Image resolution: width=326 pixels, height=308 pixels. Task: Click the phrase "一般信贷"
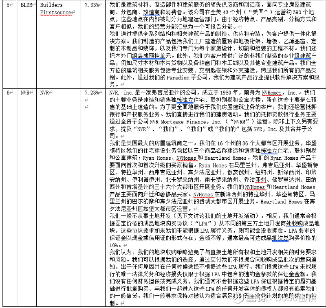[x=126, y=296]
